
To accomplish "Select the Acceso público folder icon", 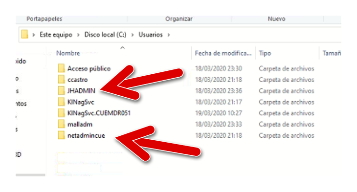I will pyautogui.click(x=61, y=68).
